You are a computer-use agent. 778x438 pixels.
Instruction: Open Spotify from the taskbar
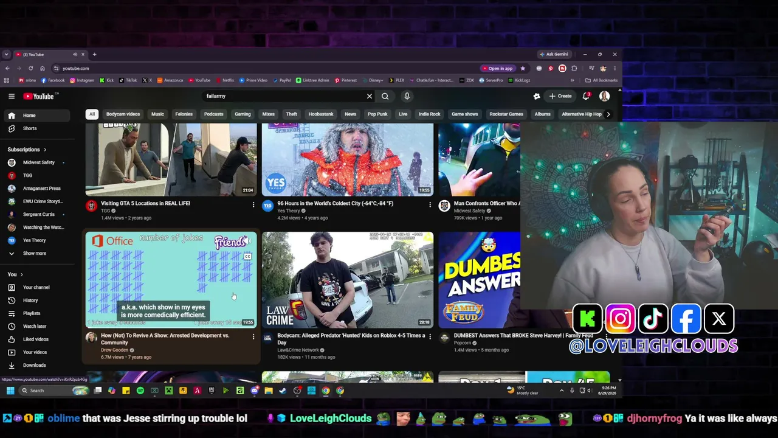[x=140, y=391]
